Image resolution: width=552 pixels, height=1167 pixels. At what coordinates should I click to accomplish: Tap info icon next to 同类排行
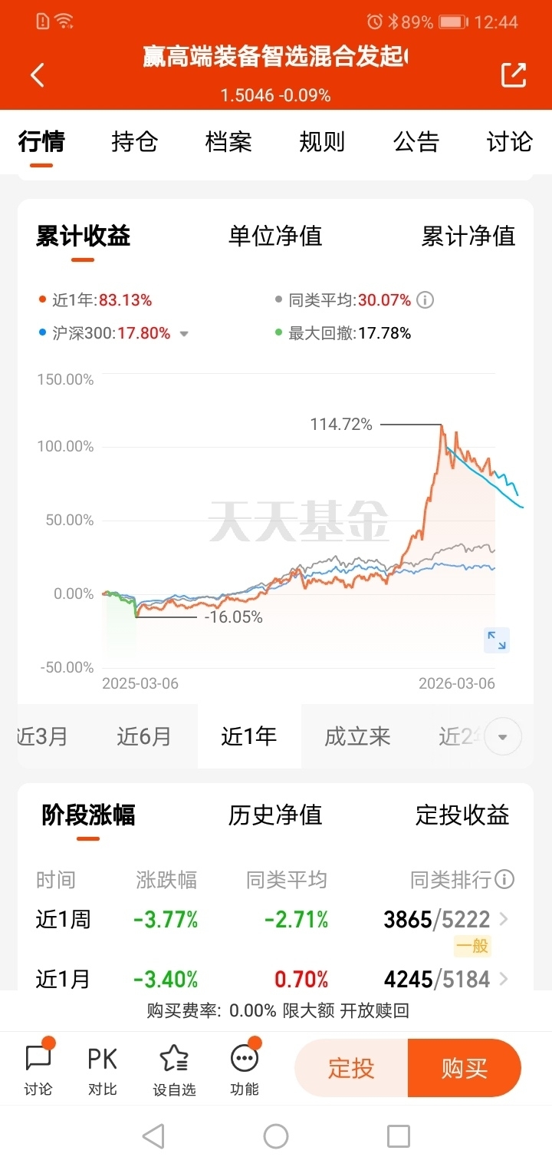[x=504, y=879]
